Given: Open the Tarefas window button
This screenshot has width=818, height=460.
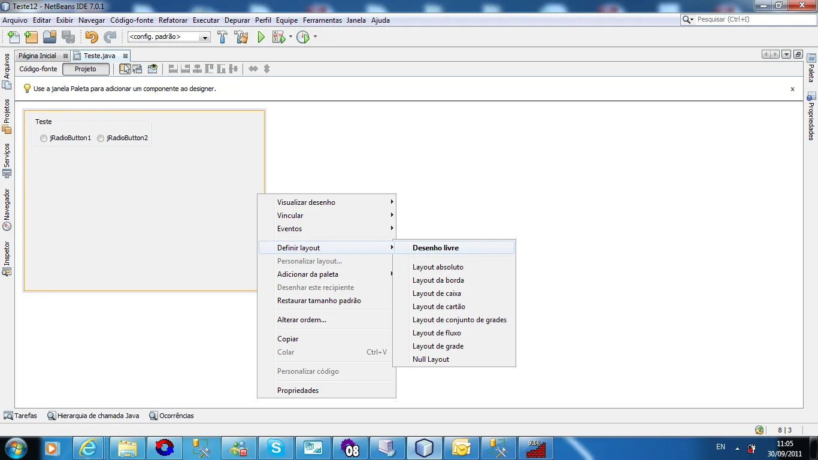Looking at the screenshot, I should click(x=20, y=416).
